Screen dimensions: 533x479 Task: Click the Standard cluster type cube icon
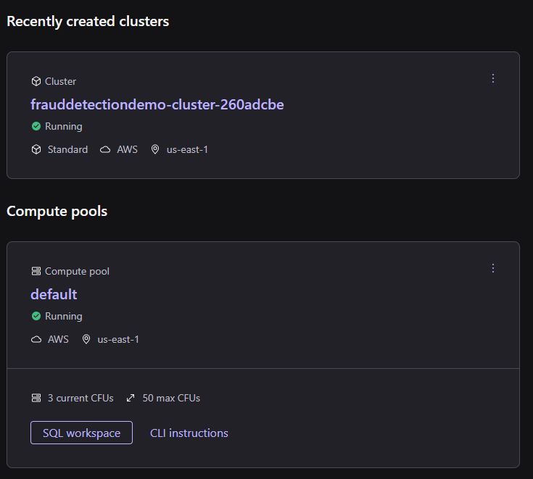pos(36,149)
